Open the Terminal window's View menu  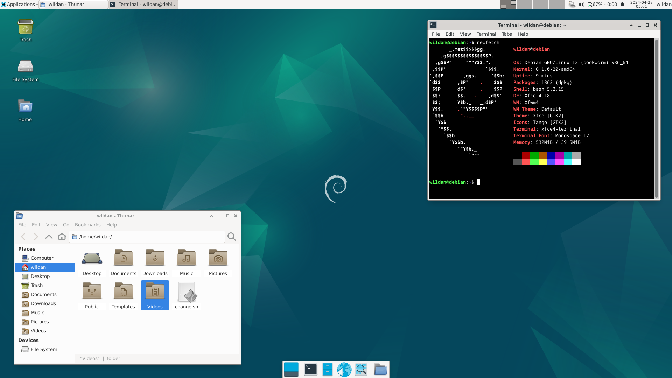465,34
